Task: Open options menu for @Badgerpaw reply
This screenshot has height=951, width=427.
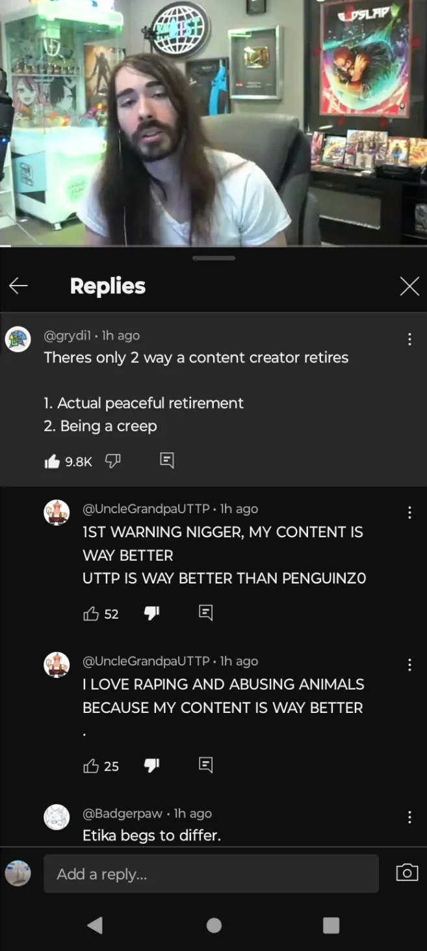Action: click(x=409, y=817)
